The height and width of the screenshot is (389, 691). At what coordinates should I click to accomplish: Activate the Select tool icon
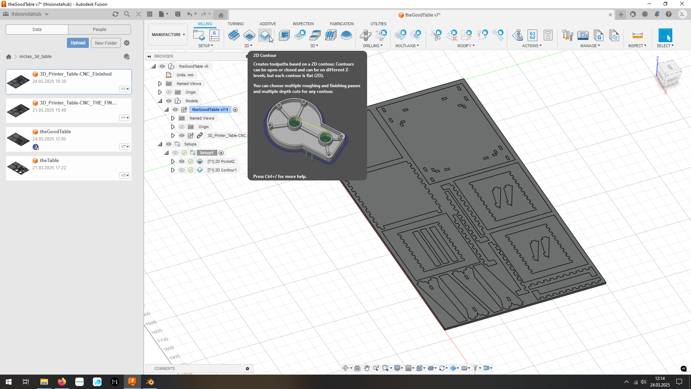tap(665, 35)
